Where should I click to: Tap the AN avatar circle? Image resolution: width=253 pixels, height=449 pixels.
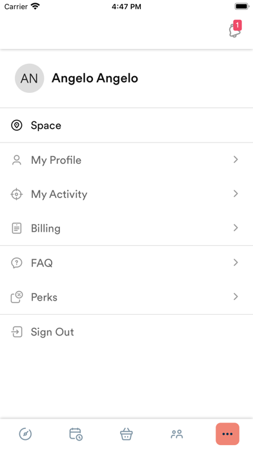tap(29, 78)
